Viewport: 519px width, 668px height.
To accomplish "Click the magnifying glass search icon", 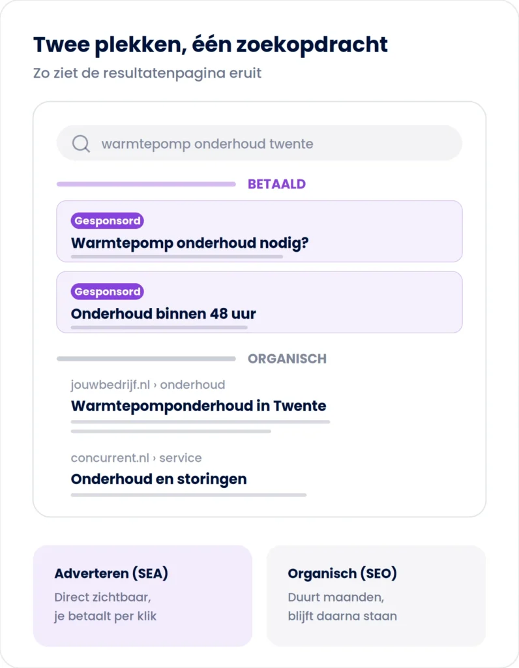I will 81,144.
